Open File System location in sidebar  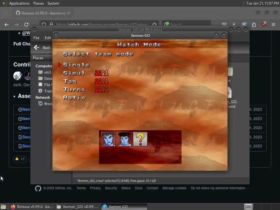45,85
